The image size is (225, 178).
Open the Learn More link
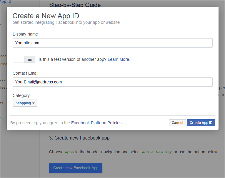pyautogui.click(x=119, y=59)
